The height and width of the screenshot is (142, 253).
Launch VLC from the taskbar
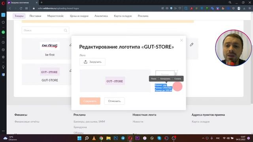click(x=94, y=138)
